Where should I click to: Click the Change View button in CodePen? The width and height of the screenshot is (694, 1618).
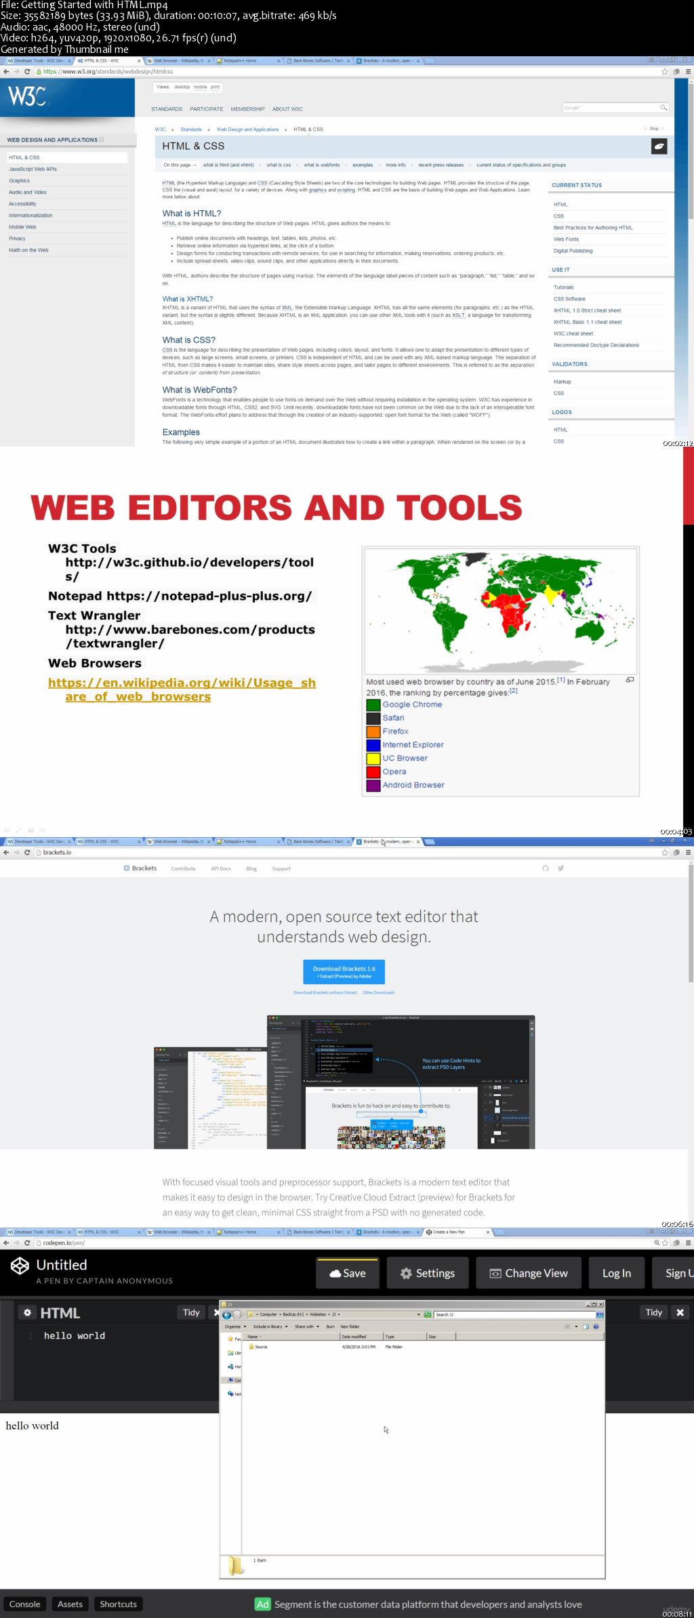coord(529,1273)
